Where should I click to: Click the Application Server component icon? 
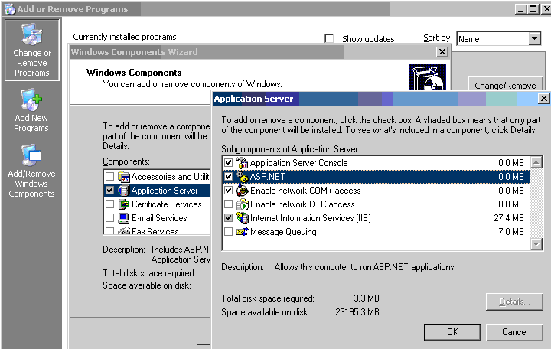click(x=124, y=191)
